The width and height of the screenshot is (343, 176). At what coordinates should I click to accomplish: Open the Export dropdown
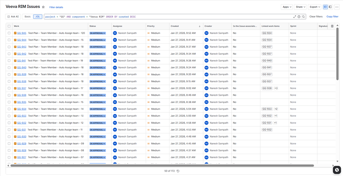[x=314, y=7]
